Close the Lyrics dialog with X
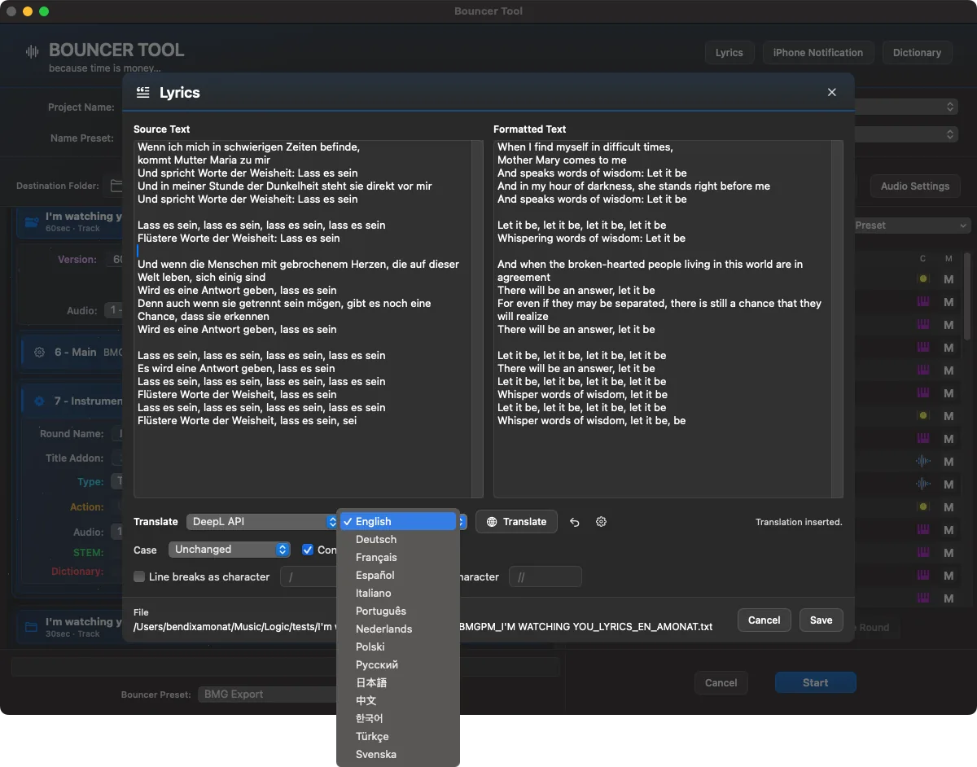This screenshot has height=767, width=977. 831,93
